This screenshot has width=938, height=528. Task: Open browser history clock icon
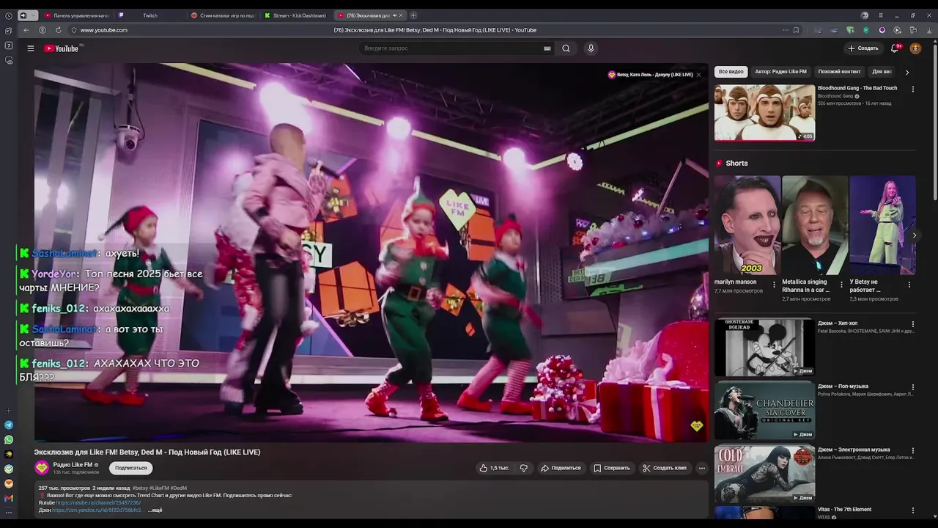(x=9, y=15)
